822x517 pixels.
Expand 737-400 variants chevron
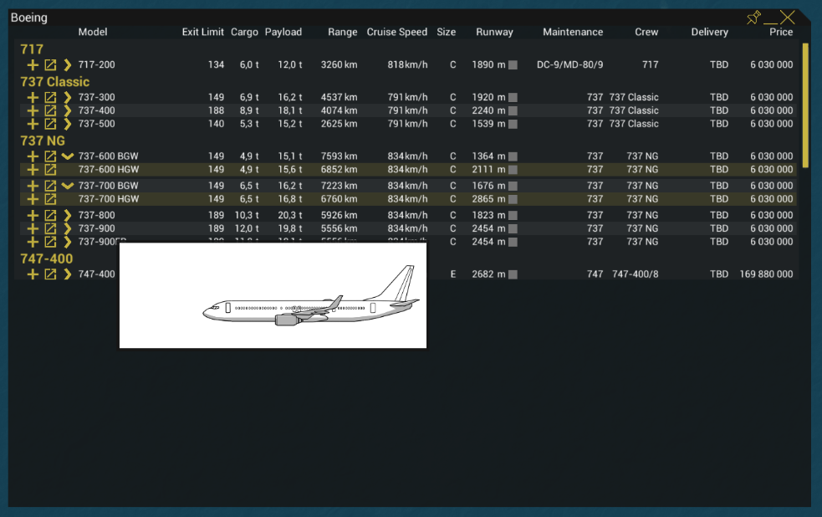(x=67, y=110)
